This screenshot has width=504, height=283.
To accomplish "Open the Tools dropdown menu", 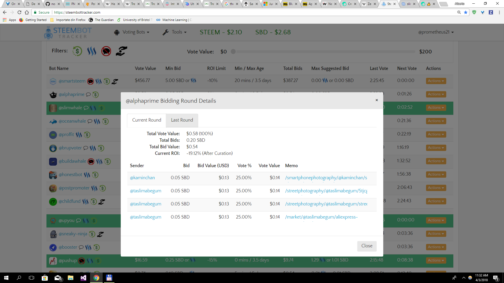I will click(x=175, y=32).
